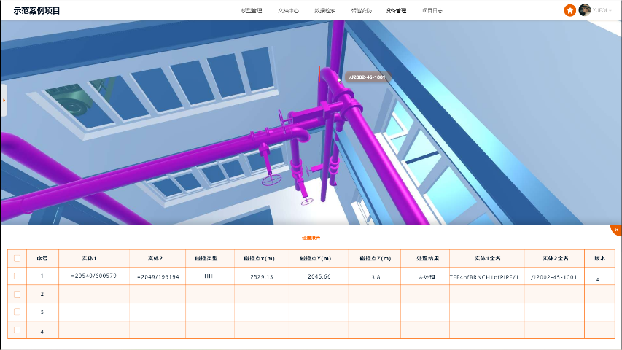Click entity 1 cell =20540/600579

(x=94, y=276)
